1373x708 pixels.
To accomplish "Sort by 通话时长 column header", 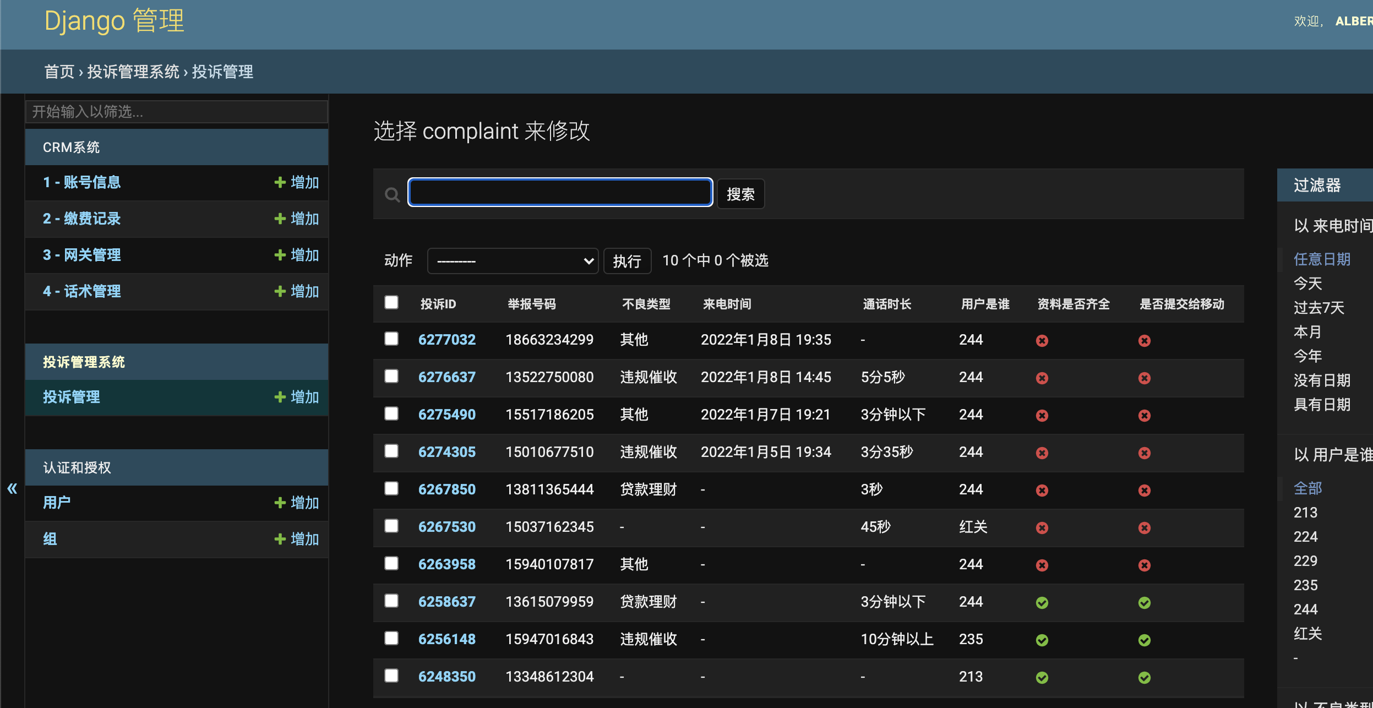I will pos(887,304).
